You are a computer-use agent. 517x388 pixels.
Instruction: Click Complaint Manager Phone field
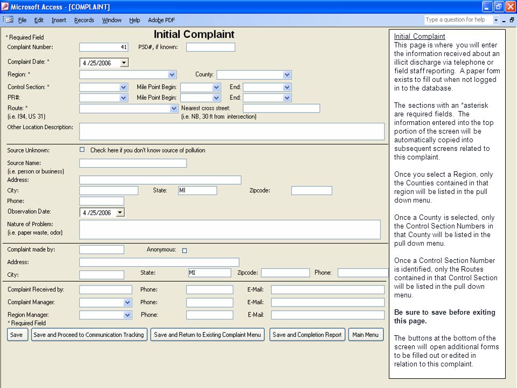click(209, 302)
